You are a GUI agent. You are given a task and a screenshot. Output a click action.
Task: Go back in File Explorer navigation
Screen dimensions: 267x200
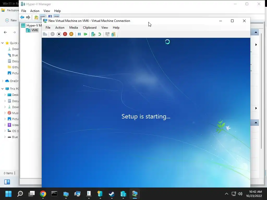click(x=5, y=32)
